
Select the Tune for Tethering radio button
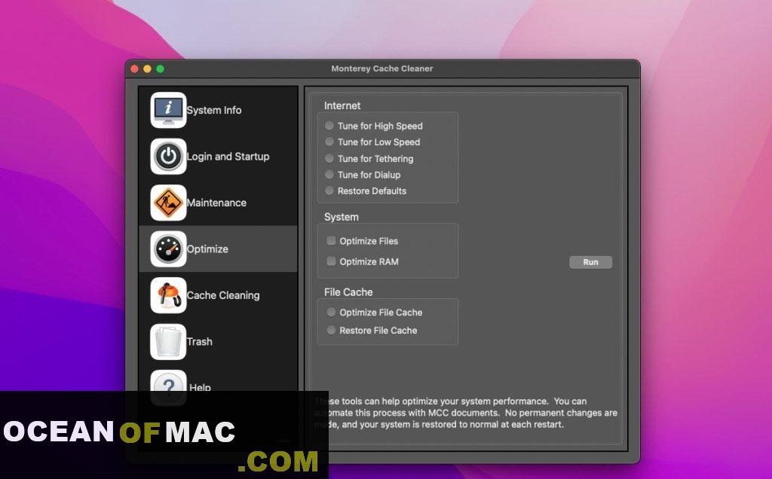(x=329, y=158)
